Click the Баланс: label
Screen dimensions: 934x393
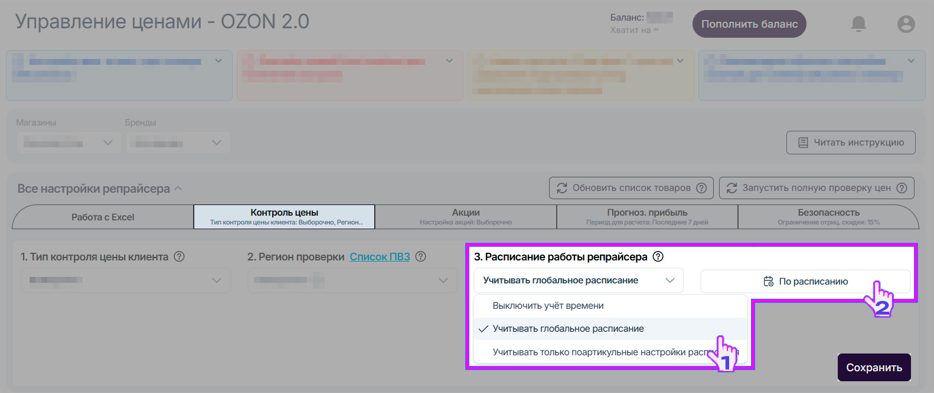click(x=627, y=18)
